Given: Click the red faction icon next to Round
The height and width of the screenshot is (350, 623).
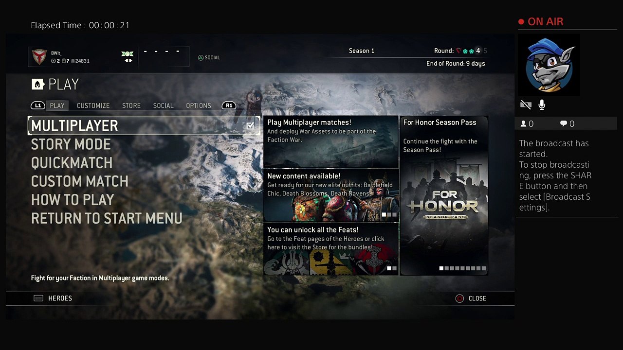Looking at the screenshot, I should 458,51.
